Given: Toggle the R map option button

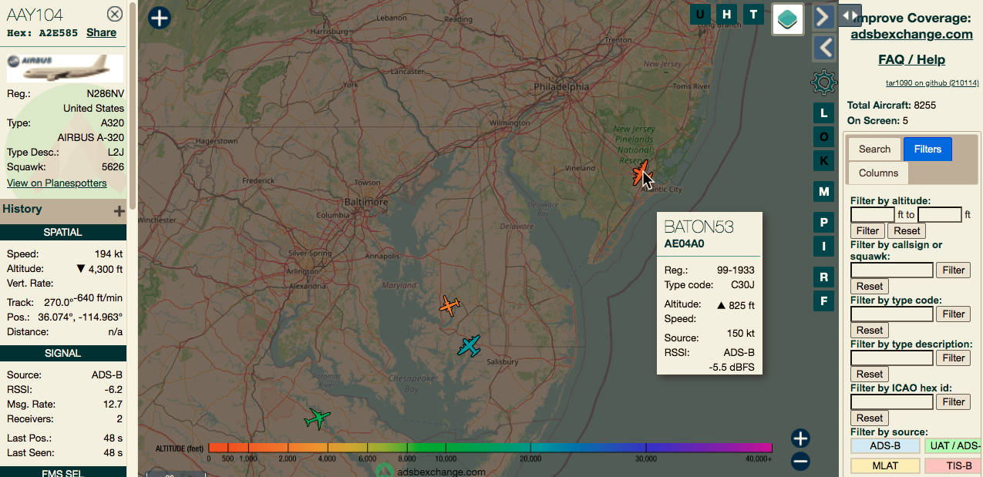Looking at the screenshot, I should (x=823, y=277).
